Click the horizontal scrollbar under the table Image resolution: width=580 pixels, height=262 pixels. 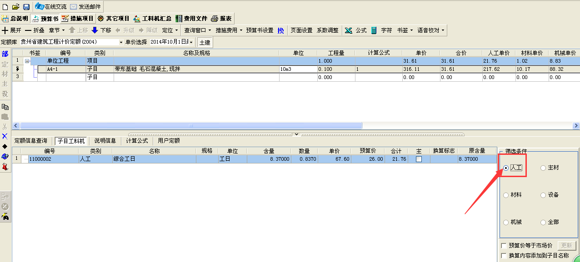point(191,126)
